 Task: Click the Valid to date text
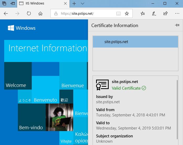tap(133, 128)
